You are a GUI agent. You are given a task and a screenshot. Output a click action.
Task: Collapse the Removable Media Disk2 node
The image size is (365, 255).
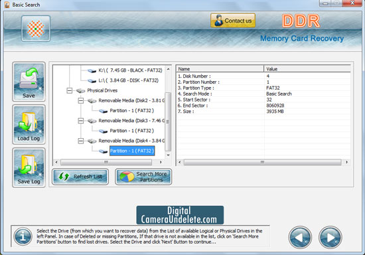81,100
